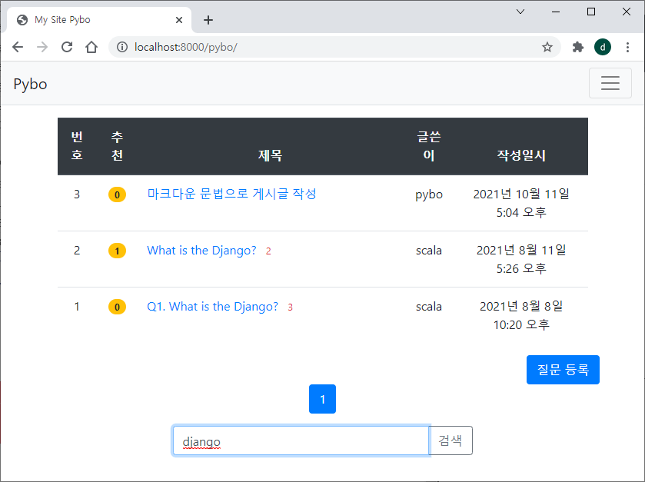Click author scala in question 1 row
Viewport: 645px width, 482px height.
tap(429, 307)
